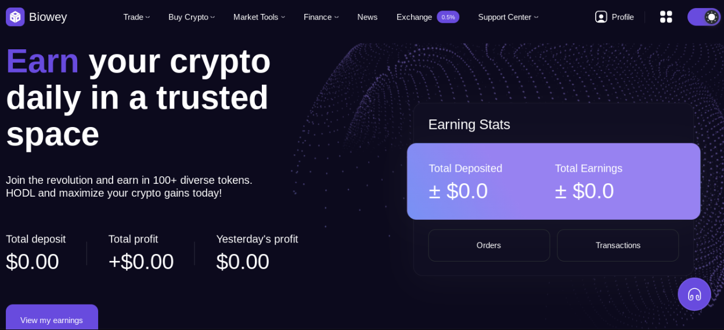Click the View my earnings button
The image size is (724, 330).
52,320
